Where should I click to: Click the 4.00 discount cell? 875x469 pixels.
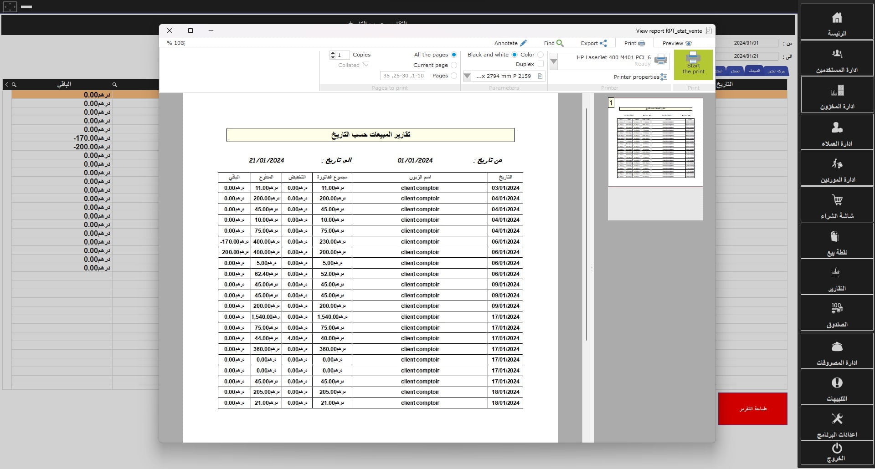[297, 338]
